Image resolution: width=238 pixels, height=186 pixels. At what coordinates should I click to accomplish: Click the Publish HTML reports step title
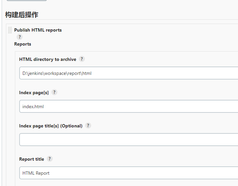[38, 30]
